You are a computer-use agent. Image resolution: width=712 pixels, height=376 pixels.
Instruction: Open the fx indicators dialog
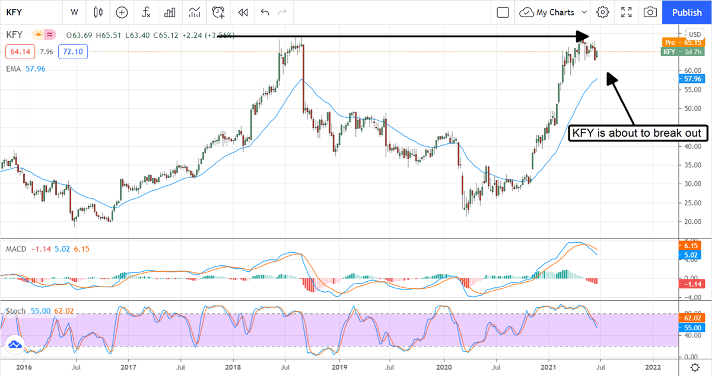coord(146,12)
